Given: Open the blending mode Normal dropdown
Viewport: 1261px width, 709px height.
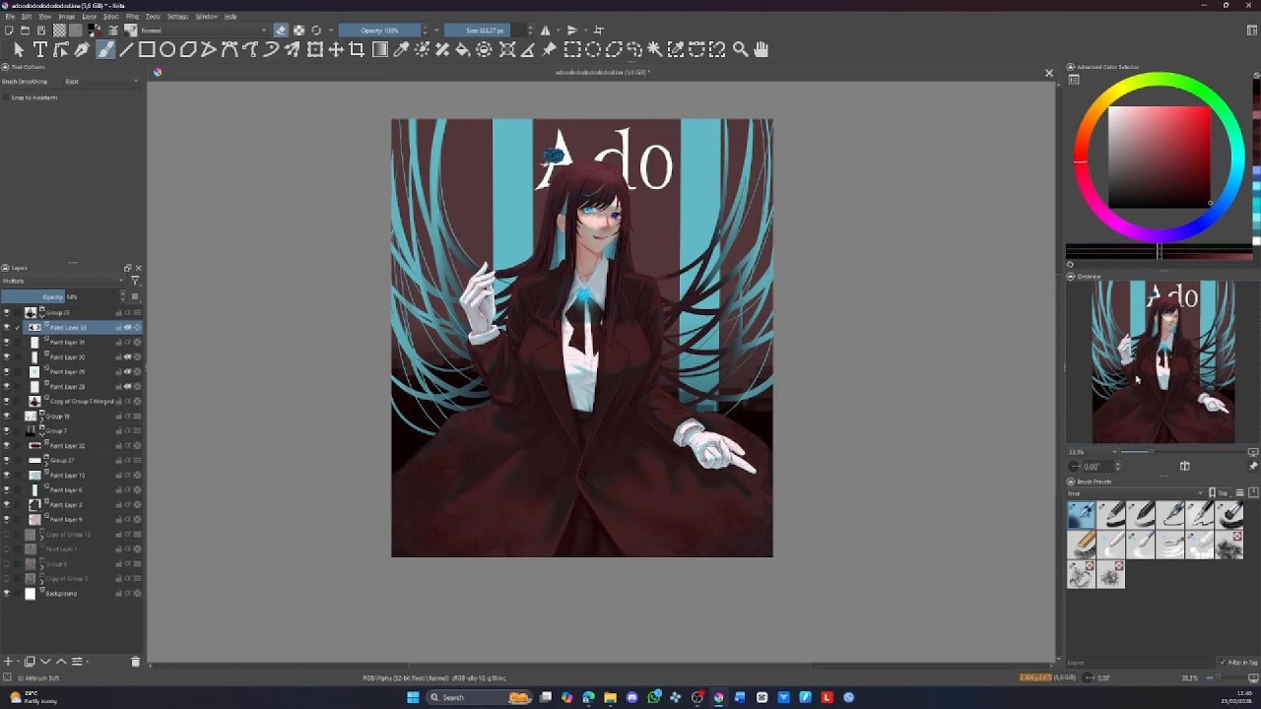Looking at the screenshot, I should coord(203,31).
